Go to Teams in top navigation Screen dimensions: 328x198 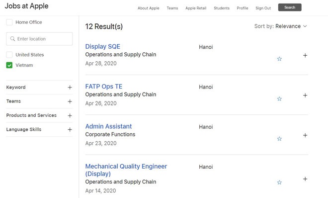coord(172,8)
